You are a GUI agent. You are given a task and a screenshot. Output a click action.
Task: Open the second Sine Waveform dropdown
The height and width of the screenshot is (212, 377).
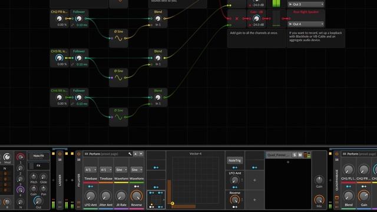coord(136,170)
